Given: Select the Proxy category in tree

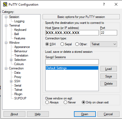Looking at the screenshot, I should coord(18,77).
